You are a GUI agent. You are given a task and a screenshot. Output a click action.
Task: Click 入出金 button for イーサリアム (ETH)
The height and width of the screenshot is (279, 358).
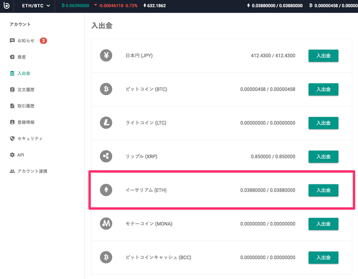pos(323,190)
